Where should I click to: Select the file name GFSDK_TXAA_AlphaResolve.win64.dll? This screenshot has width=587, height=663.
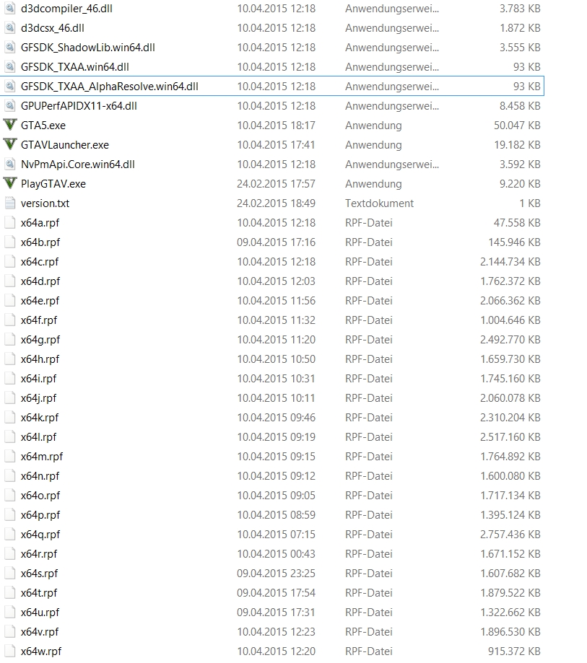[x=110, y=87]
